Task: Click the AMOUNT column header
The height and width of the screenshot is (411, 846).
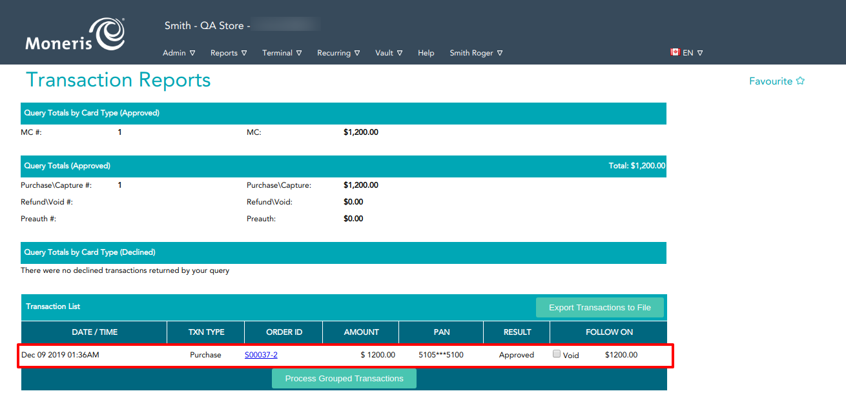Action: coord(361,332)
